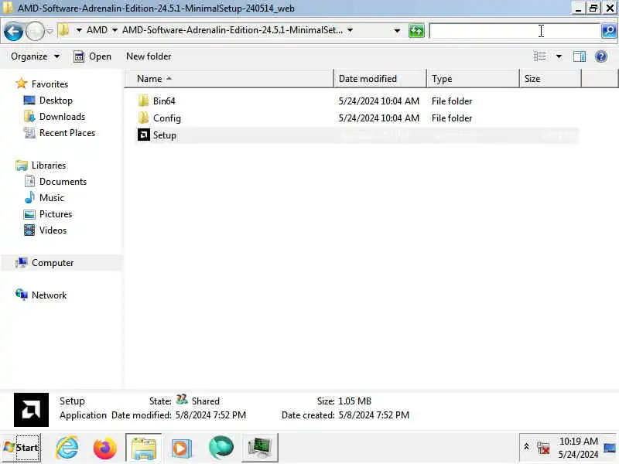Expand the dropdown arrow after AMD breadcrumb
The image size is (619, 464).
coord(115,30)
